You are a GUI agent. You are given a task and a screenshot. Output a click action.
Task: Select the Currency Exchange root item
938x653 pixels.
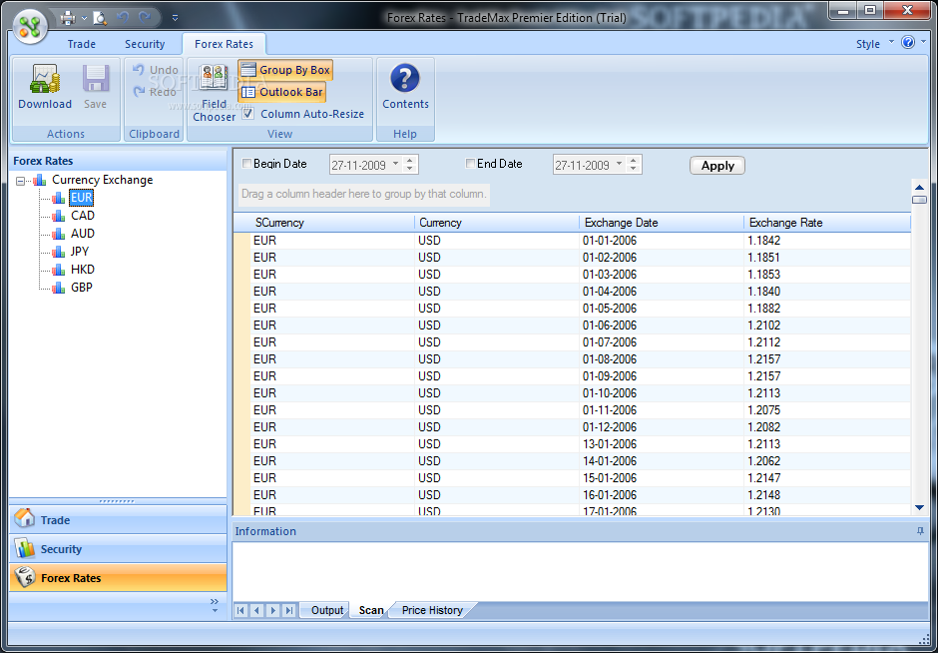[x=103, y=180]
